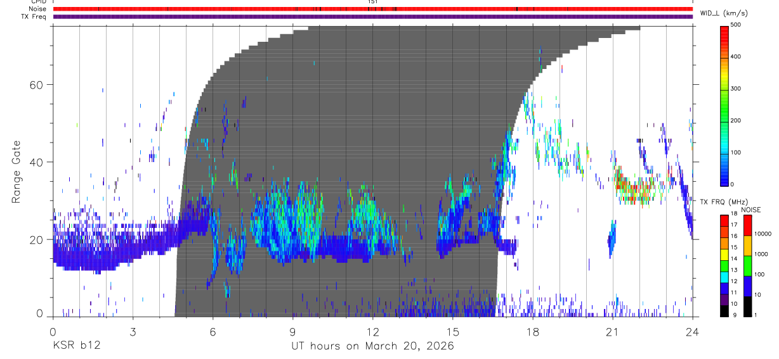Click the CPID value 151 at top

click(372, 2)
